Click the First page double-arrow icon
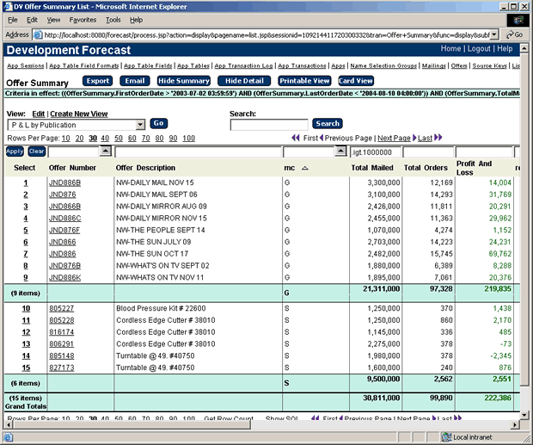533x445 pixels. pyautogui.click(x=296, y=138)
